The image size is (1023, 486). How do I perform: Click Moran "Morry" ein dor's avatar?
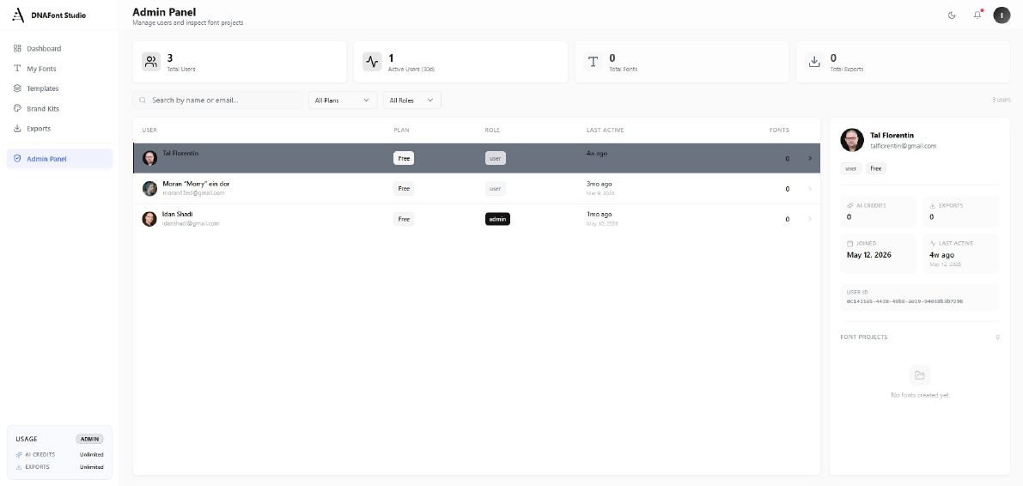(149, 189)
